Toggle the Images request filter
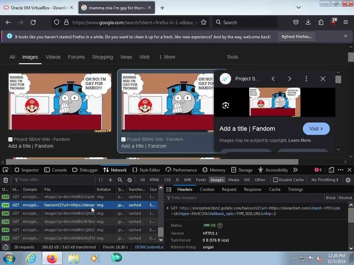 (217, 180)
